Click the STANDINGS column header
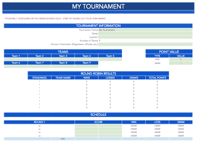The height and width of the screenshot is (144, 197). [39, 78]
